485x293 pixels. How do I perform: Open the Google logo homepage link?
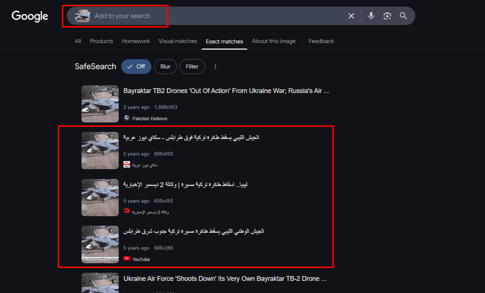[30, 16]
